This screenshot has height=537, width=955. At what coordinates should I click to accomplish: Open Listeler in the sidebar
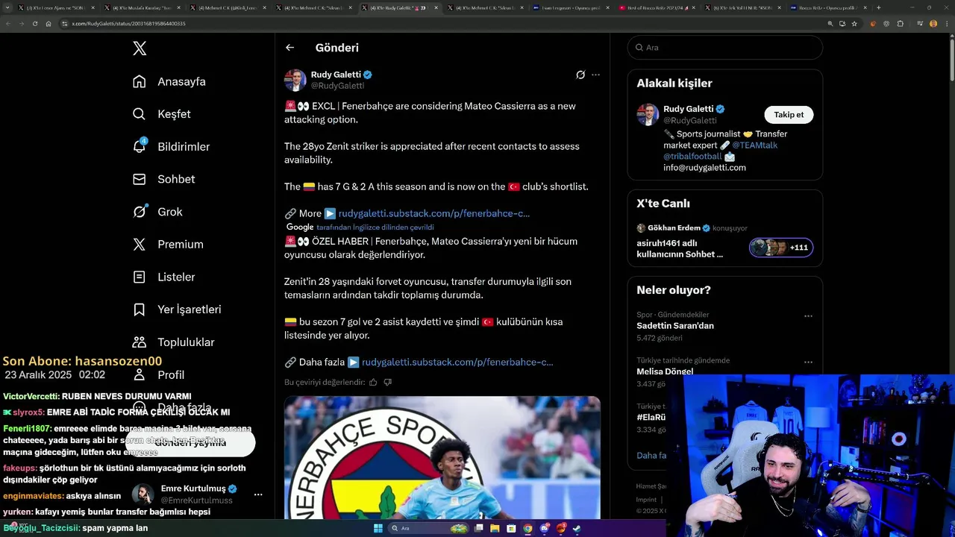click(x=163, y=277)
